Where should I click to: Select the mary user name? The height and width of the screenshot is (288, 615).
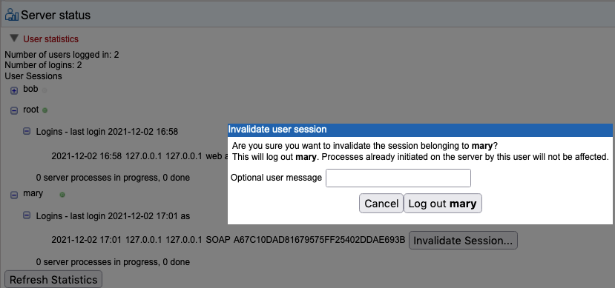point(33,194)
